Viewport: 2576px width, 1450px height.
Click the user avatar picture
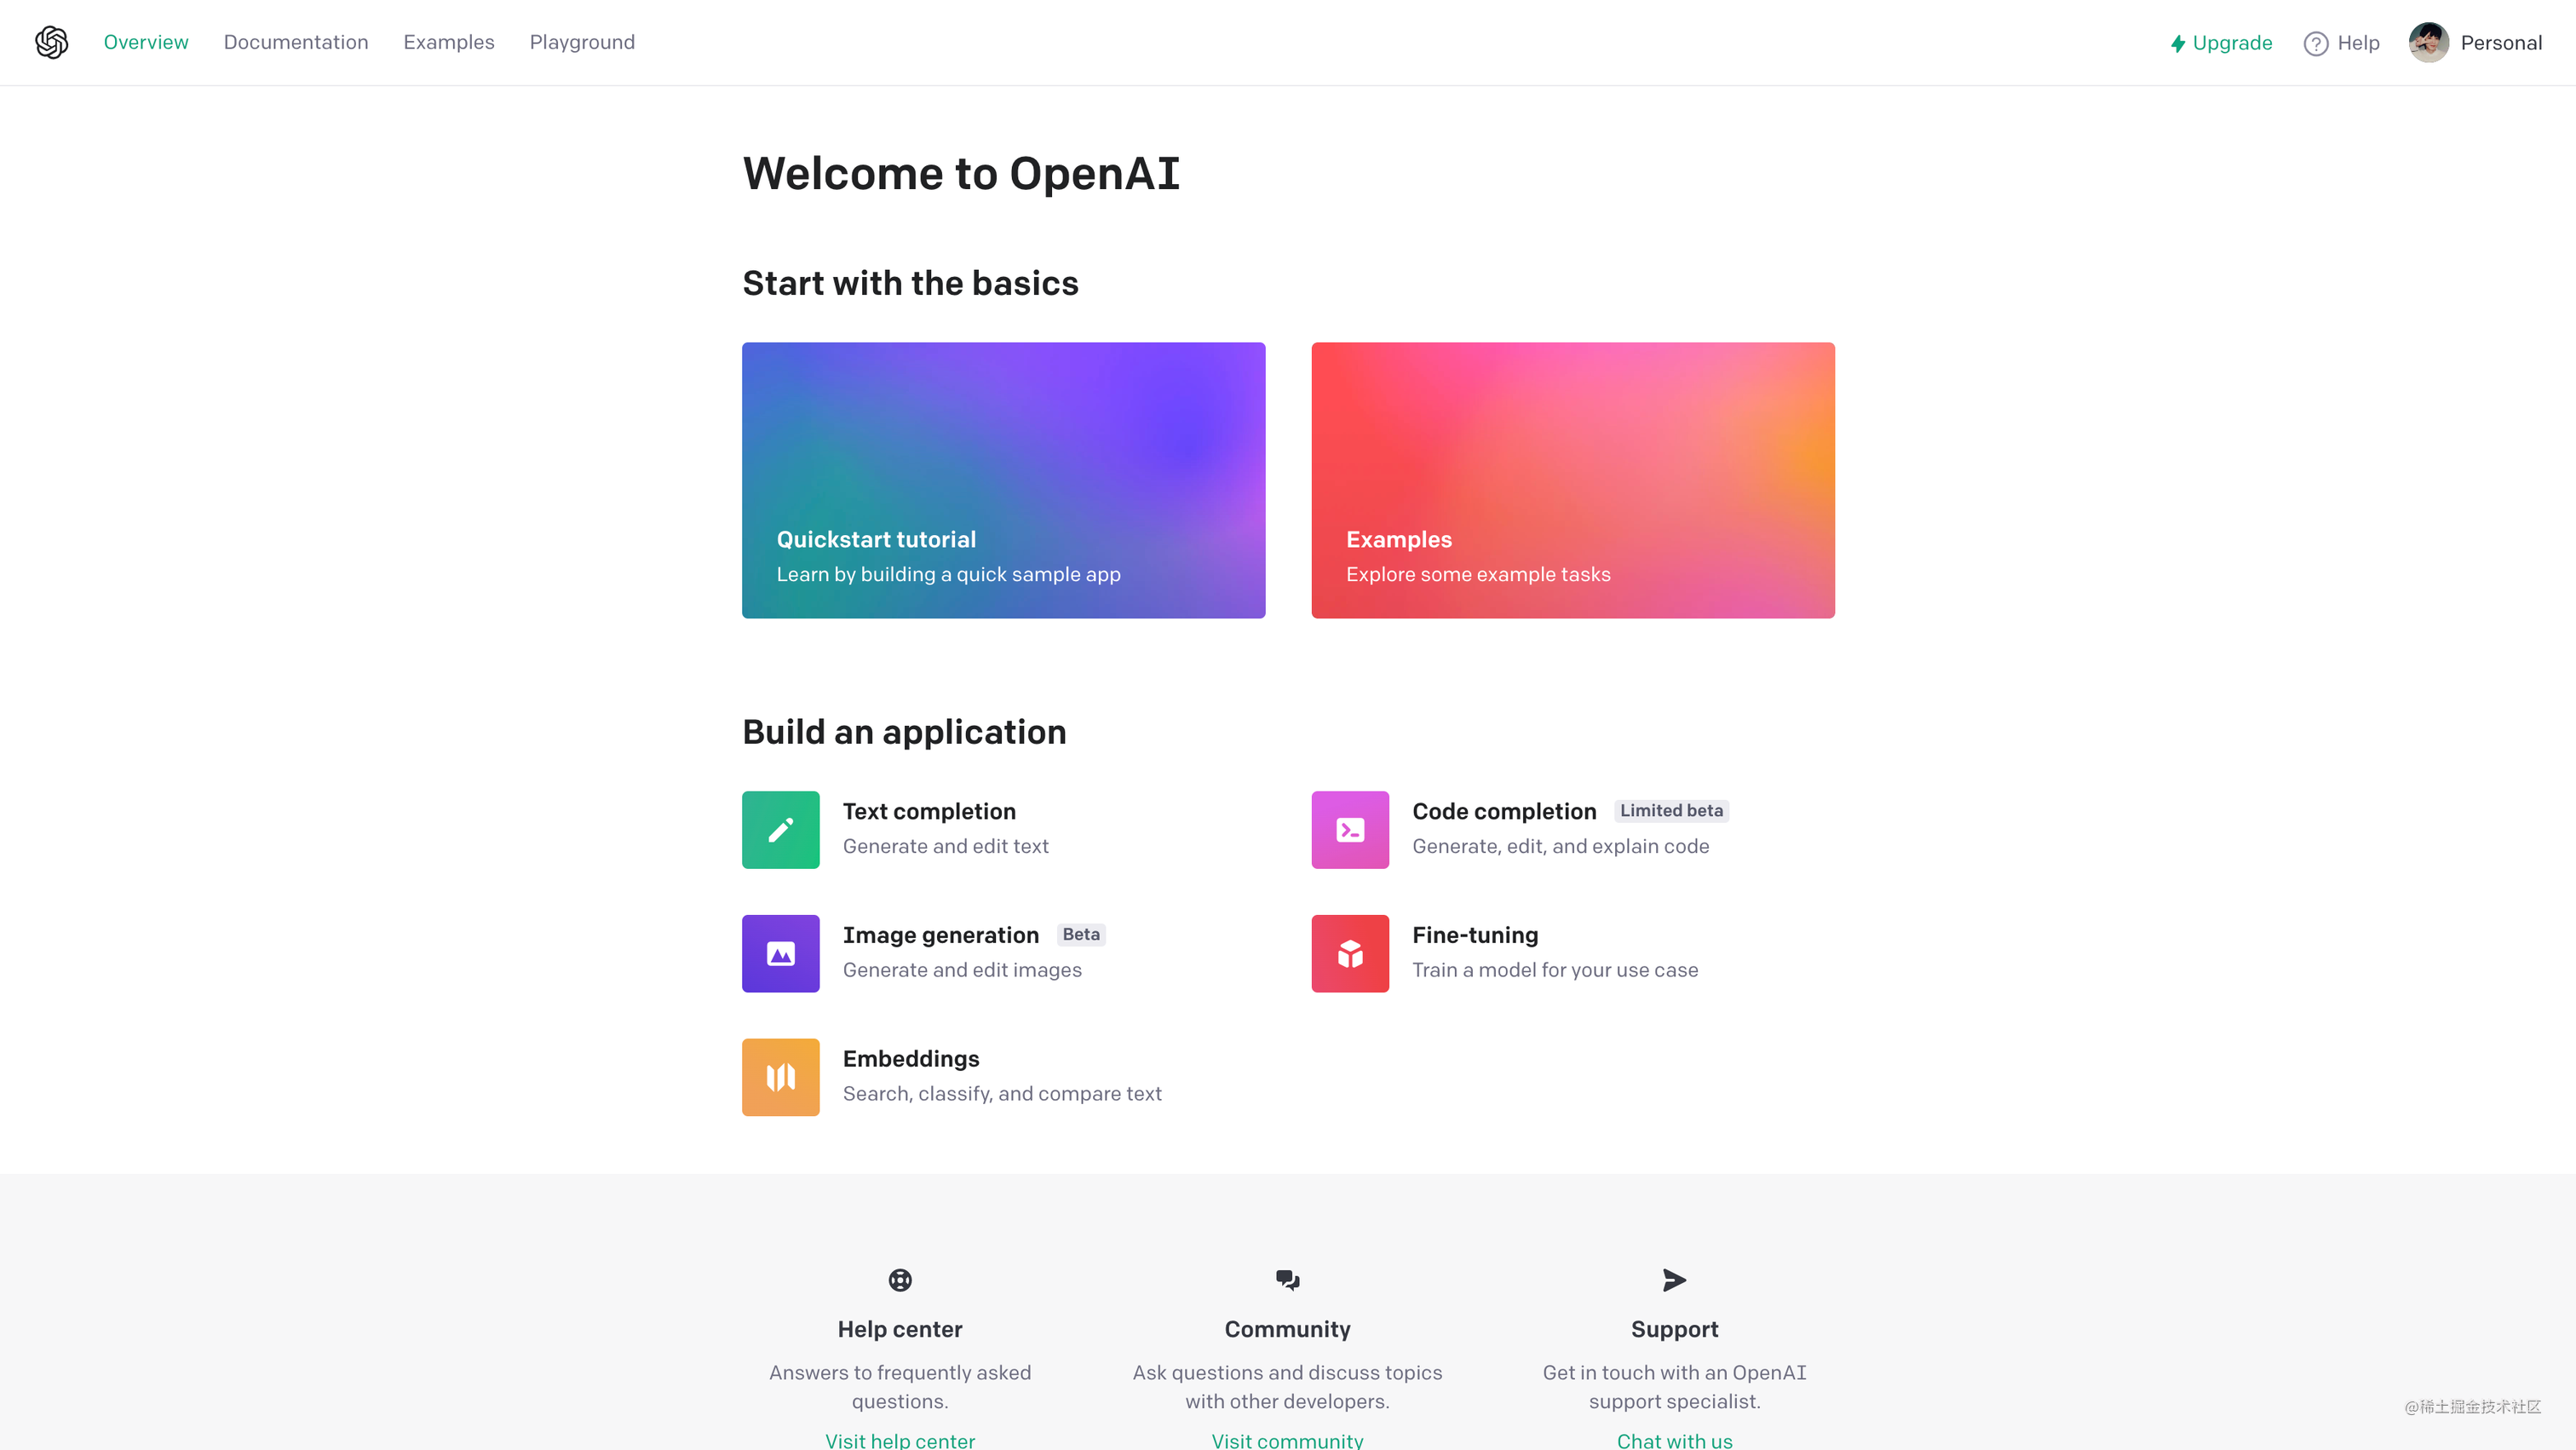(2429, 43)
